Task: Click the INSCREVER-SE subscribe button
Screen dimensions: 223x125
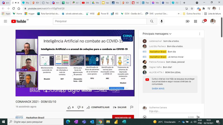Action: (x=123, y=117)
